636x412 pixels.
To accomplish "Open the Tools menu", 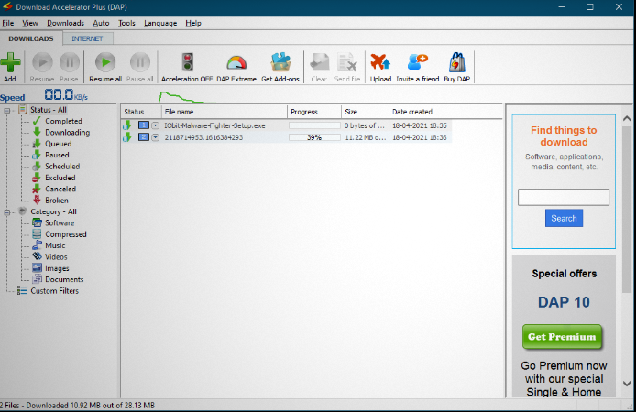I will [x=126, y=23].
